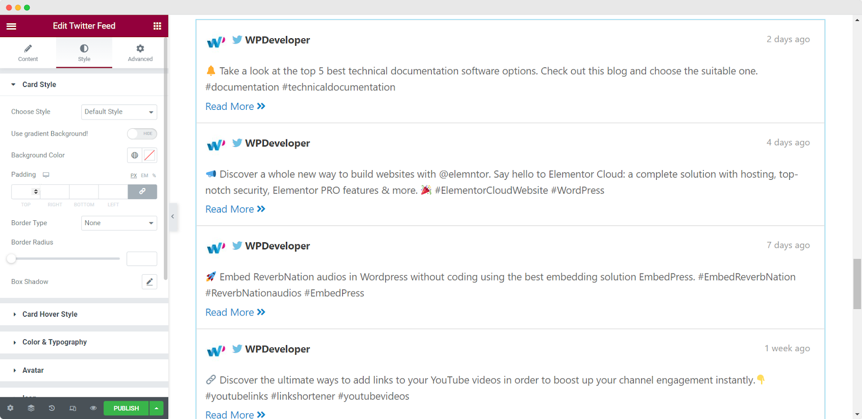The height and width of the screenshot is (419, 862).
Task: Click Read More on the ReverbNation tweet
Action: click(235, 312)
